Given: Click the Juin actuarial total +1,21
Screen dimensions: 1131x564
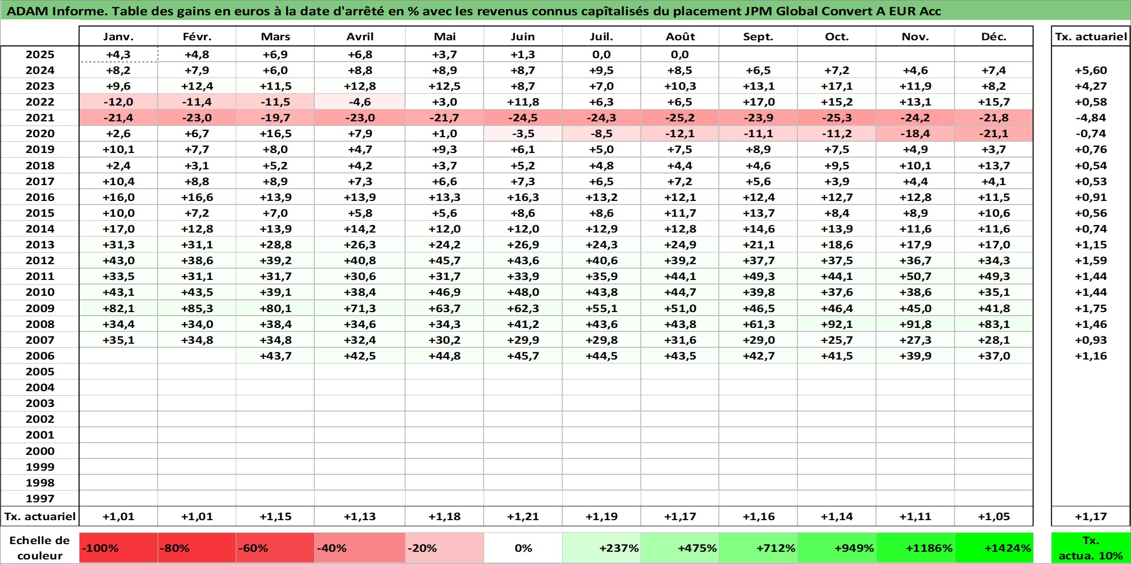Looking at the screenshot, I should point(523,517).
